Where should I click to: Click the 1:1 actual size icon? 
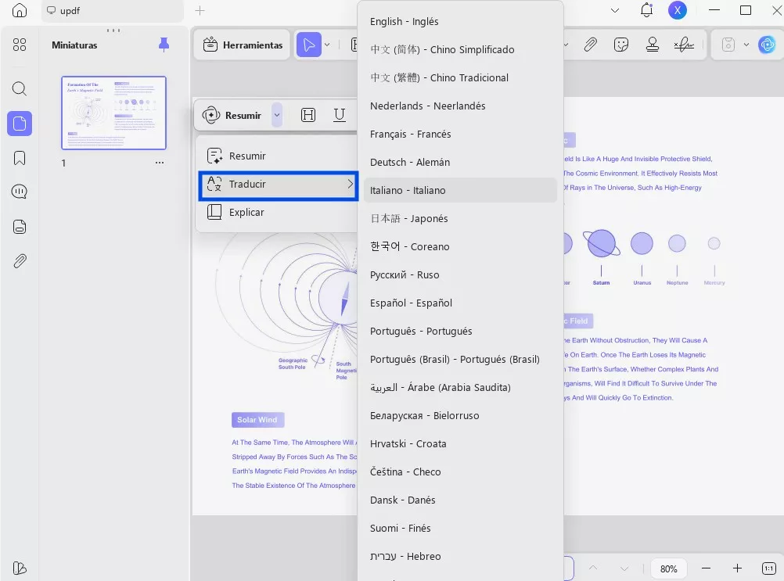pos(769,568)
